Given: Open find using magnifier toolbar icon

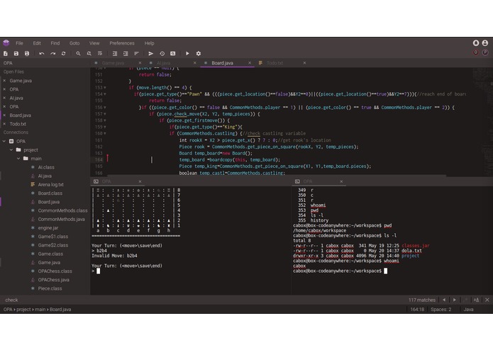Looking at the screenshot, I should (x=78, y=53).
